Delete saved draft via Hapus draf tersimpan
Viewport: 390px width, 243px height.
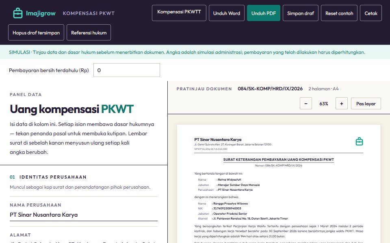(36, 32)
